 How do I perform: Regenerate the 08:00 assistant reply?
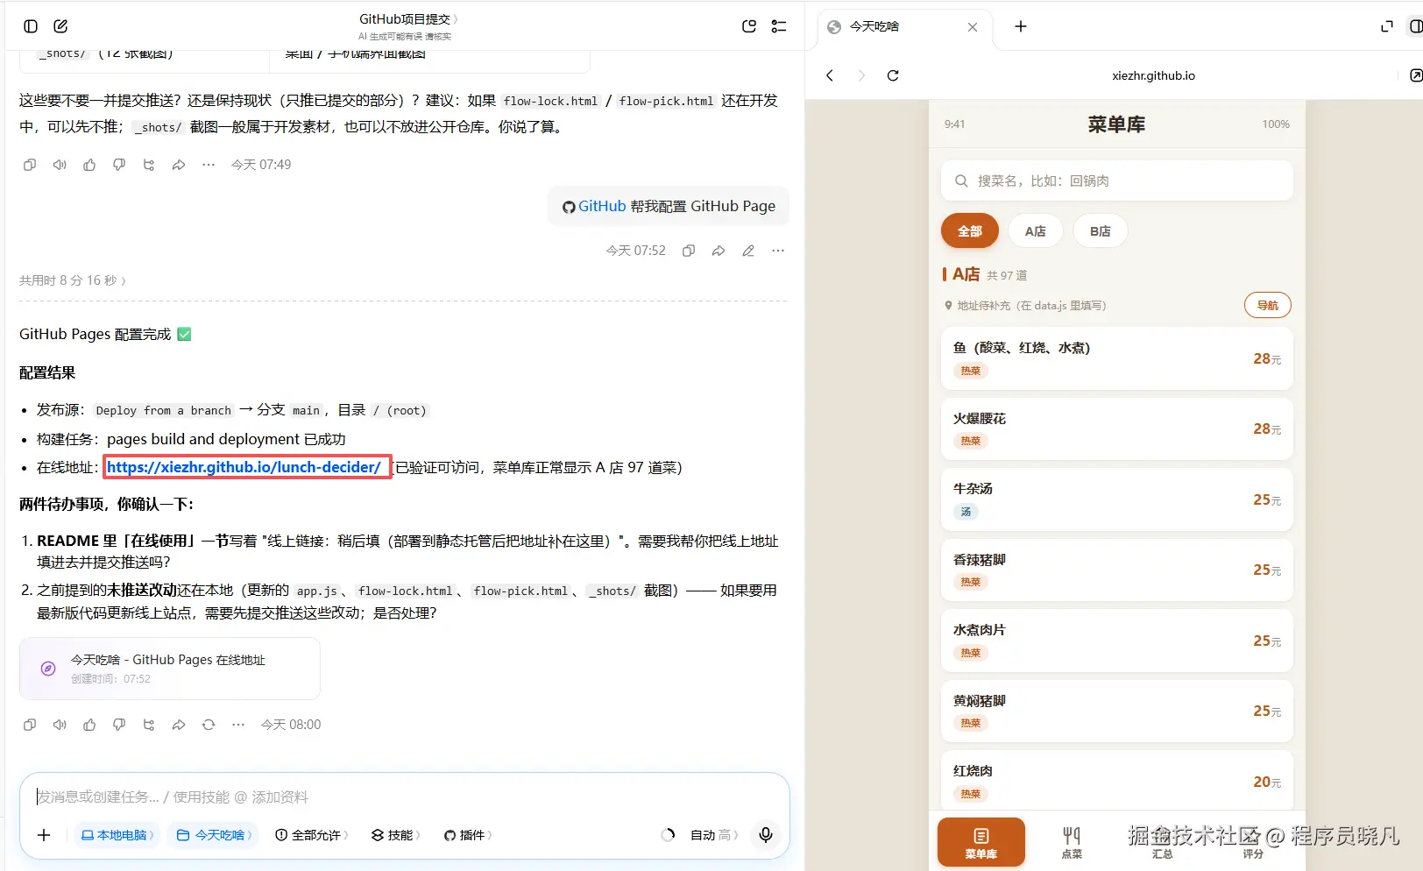(x=209, y=725)
